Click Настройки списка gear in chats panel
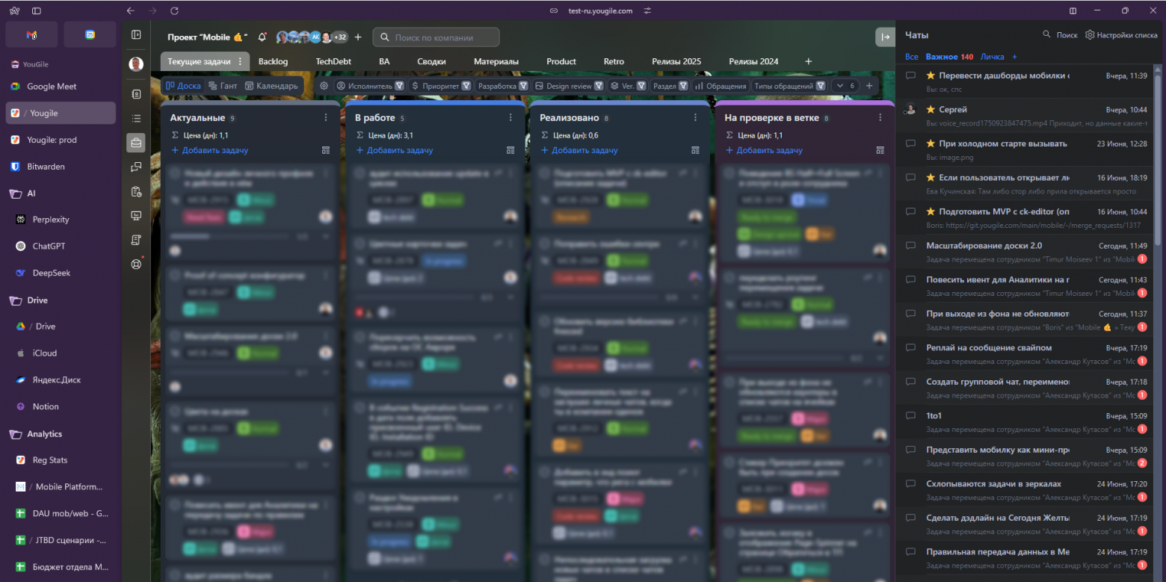This screenshot has width=1166, height=582. pyautogui.click(x=1090, y=35)
